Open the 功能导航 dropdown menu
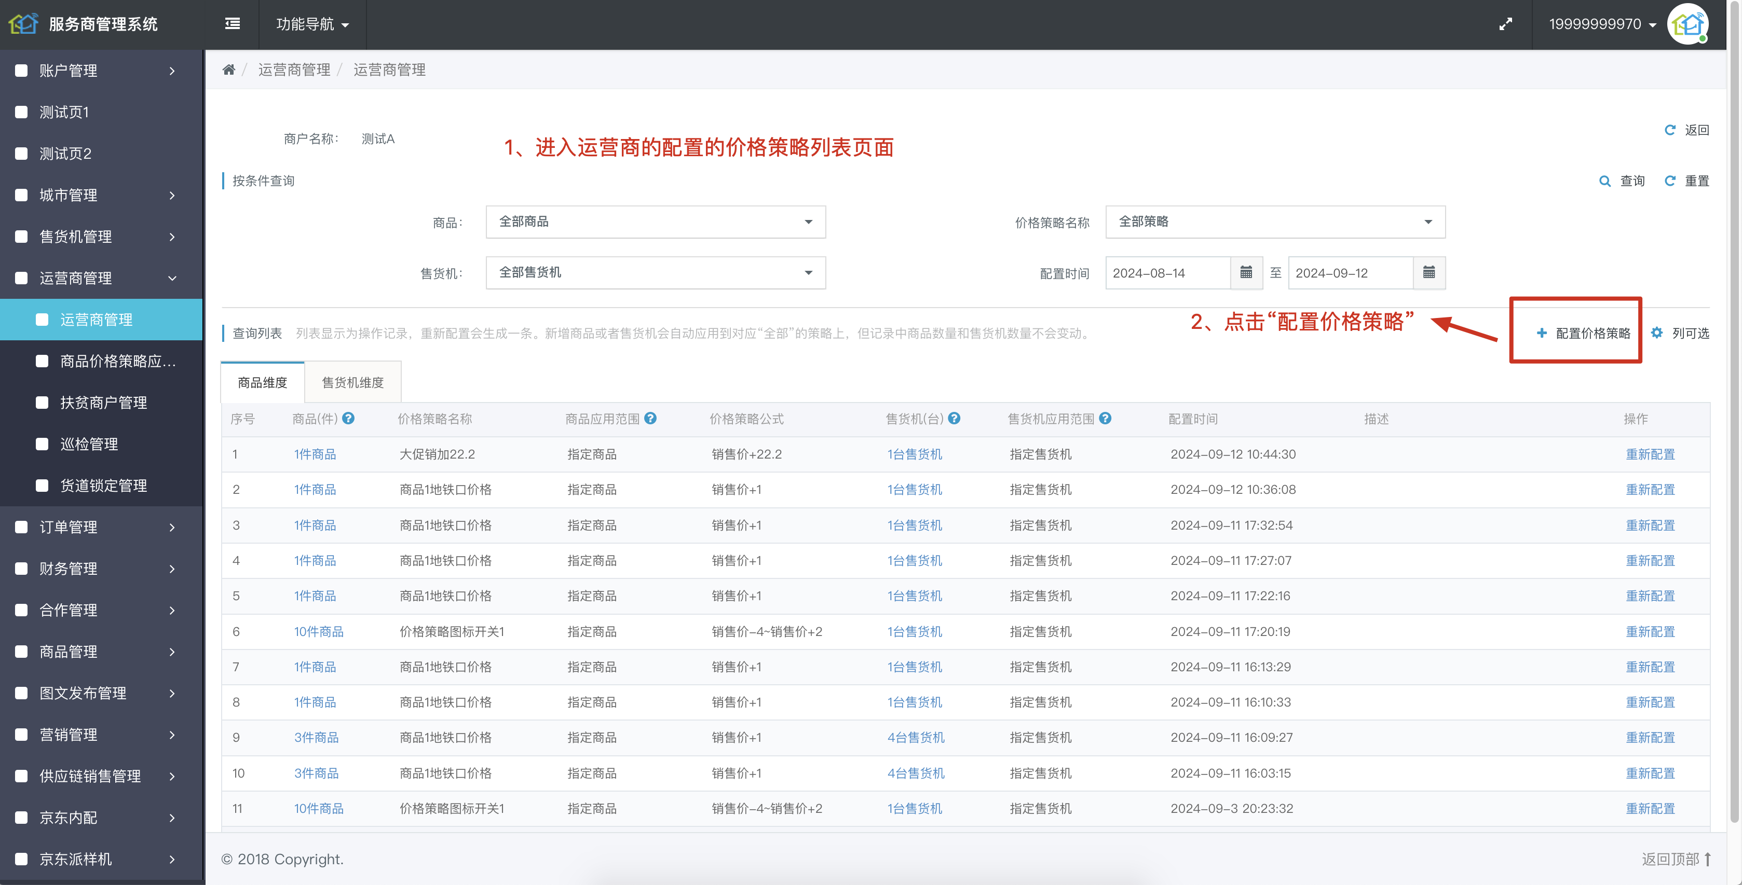Viewport: 1742px width, 885px height. [x=312, y=24]
